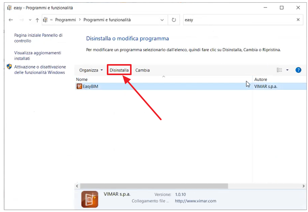Click the Back navigation arrow
This screenshot has width=308, height=212.
pyautogui.click(x=11, y=20)
